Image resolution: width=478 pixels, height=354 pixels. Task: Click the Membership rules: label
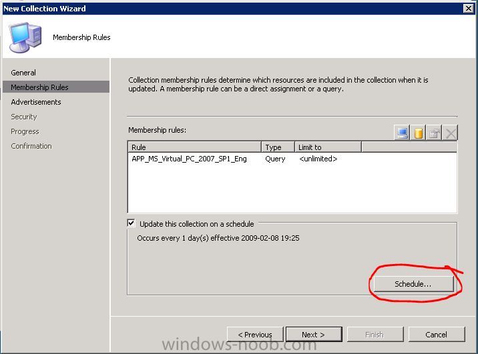pos(158,130)
